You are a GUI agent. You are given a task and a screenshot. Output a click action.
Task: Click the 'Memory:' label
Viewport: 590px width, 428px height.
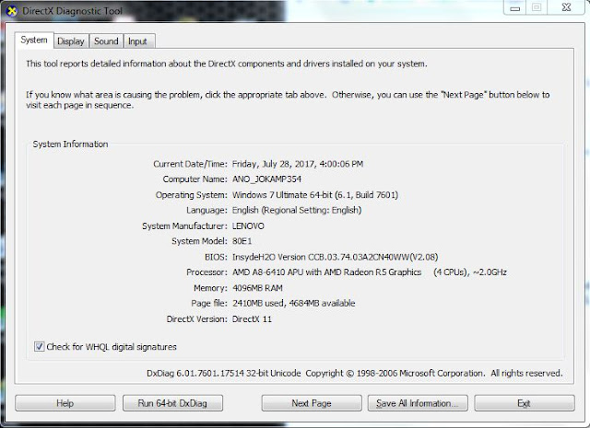(x=210, y=288)
